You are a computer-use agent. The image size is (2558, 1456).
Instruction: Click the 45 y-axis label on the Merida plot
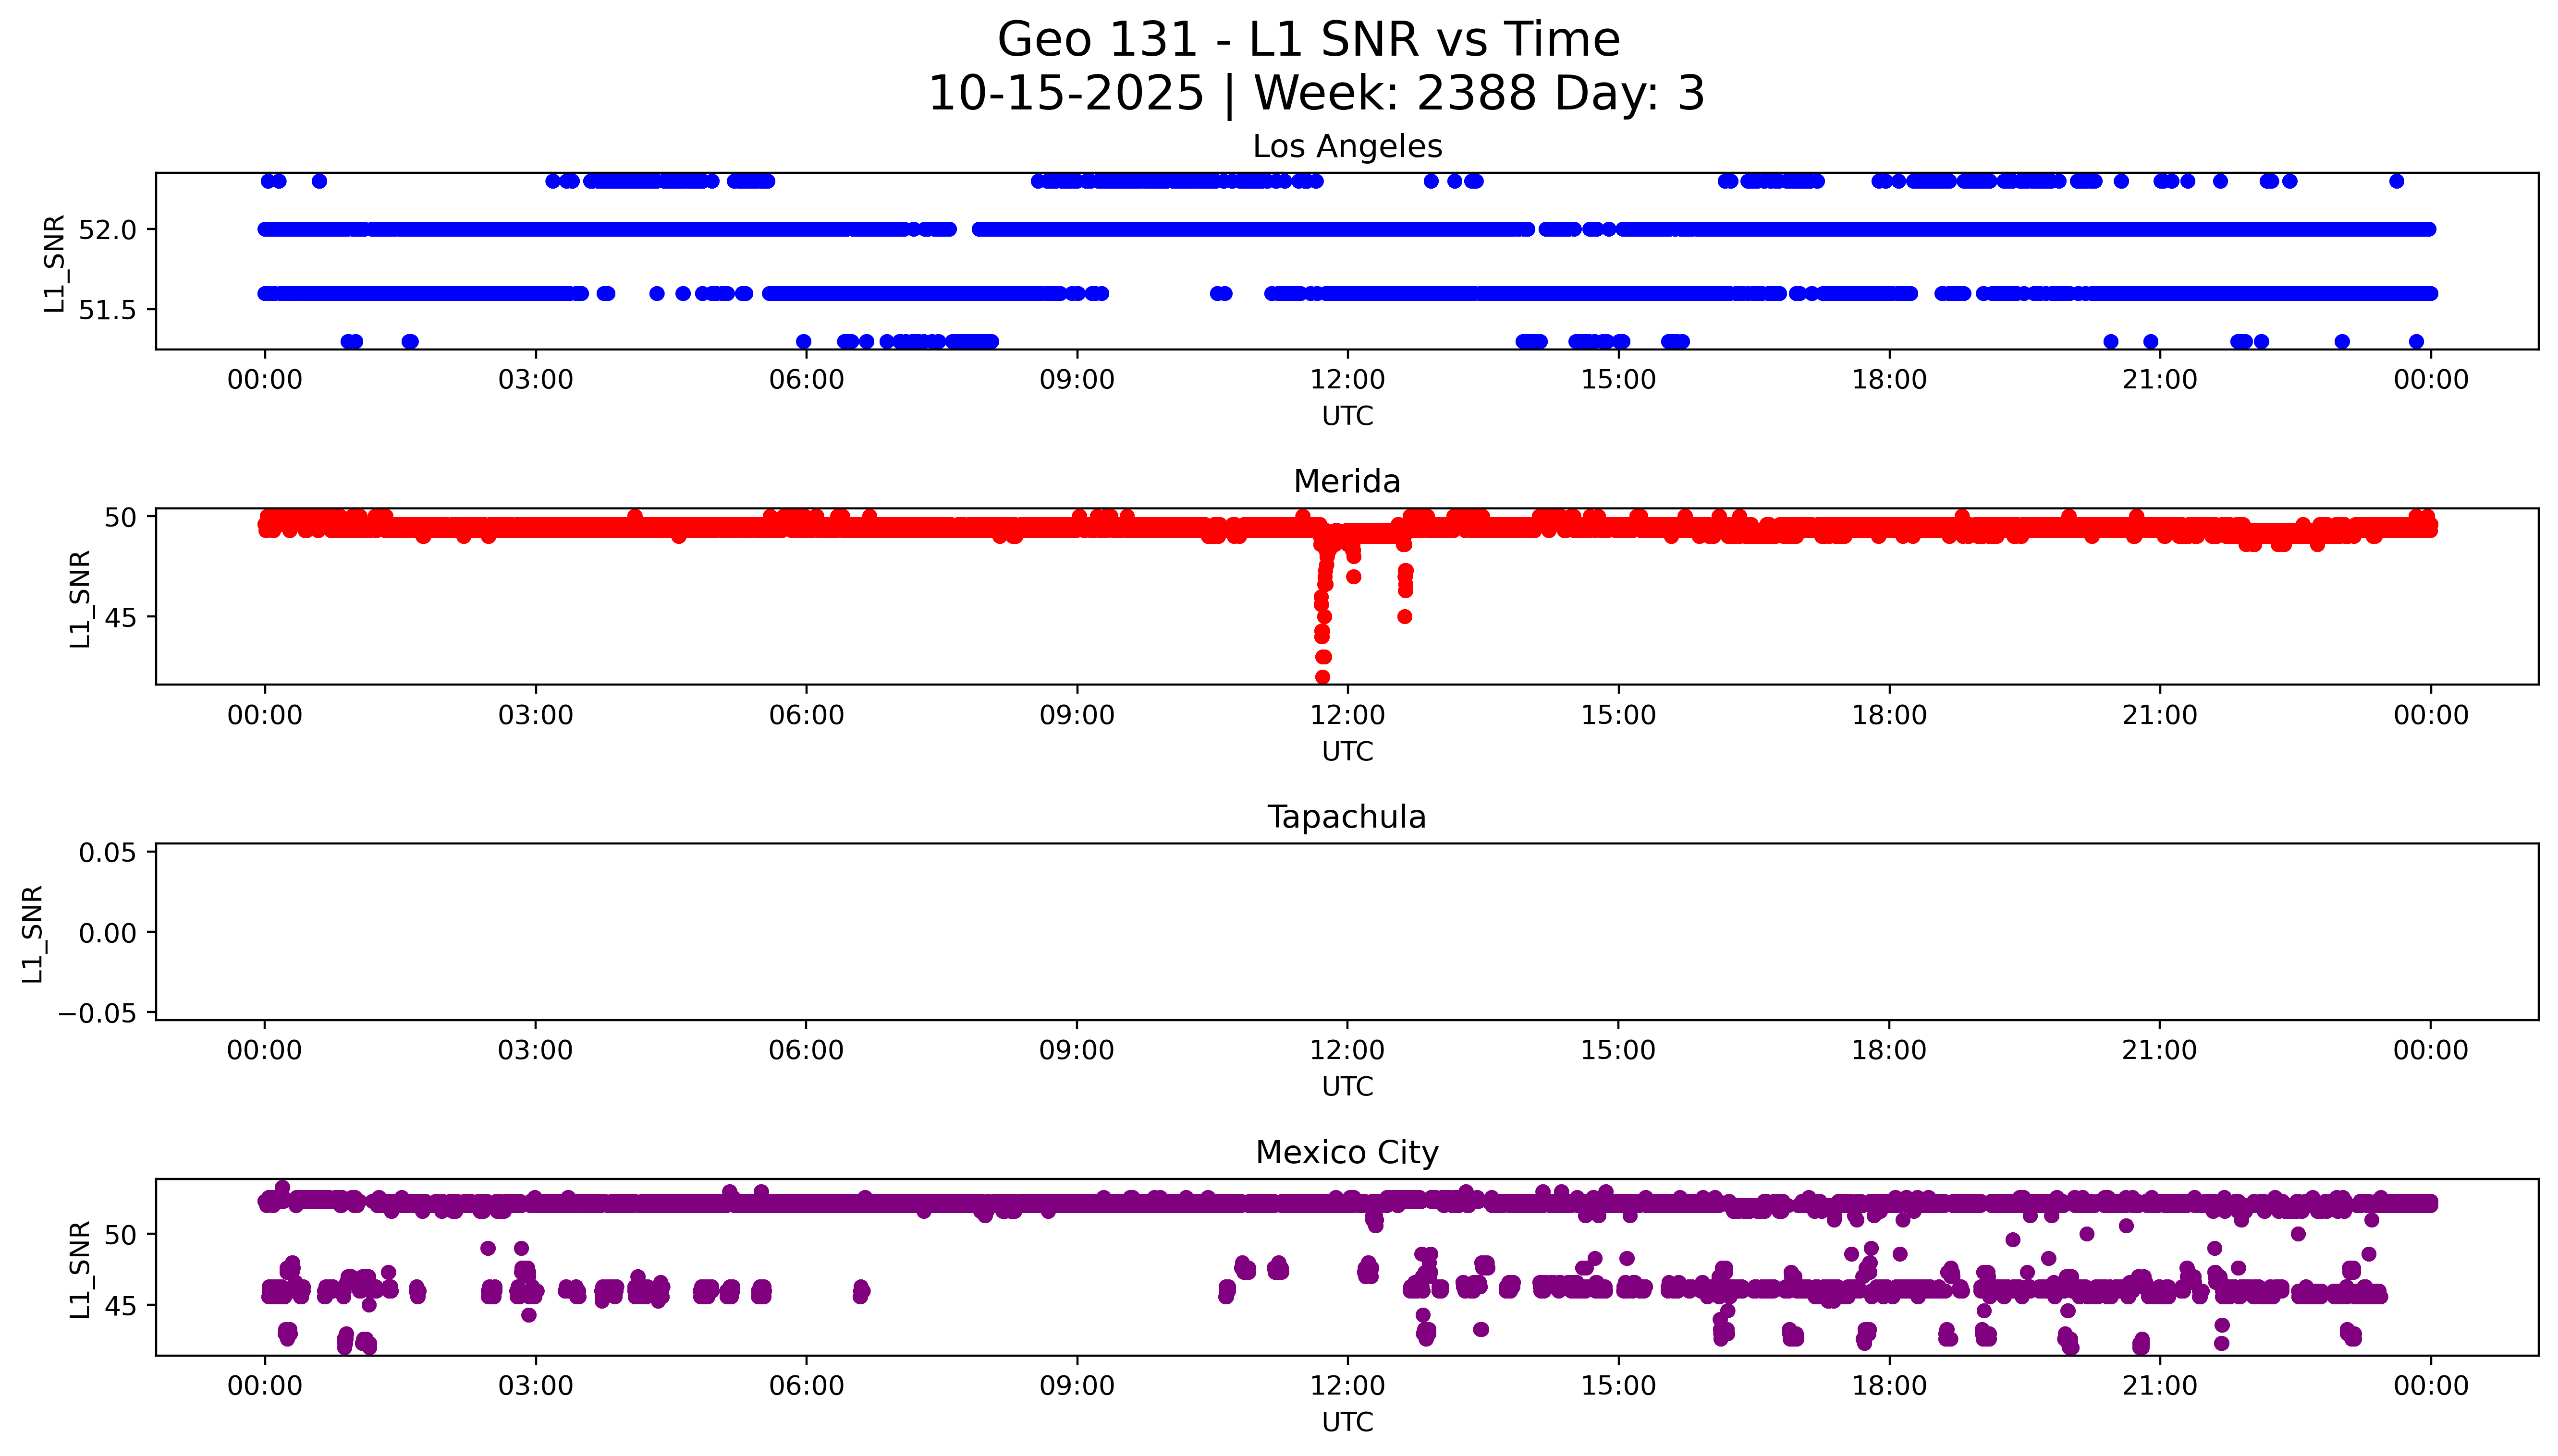point(120,618)
